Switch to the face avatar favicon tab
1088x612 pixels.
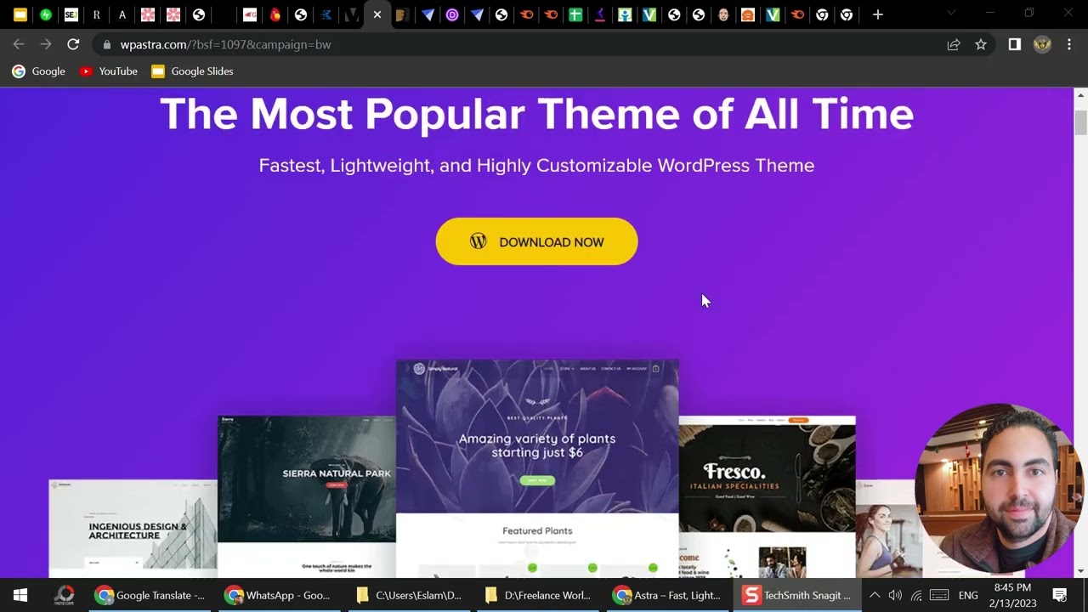click(x=723, y=14)
